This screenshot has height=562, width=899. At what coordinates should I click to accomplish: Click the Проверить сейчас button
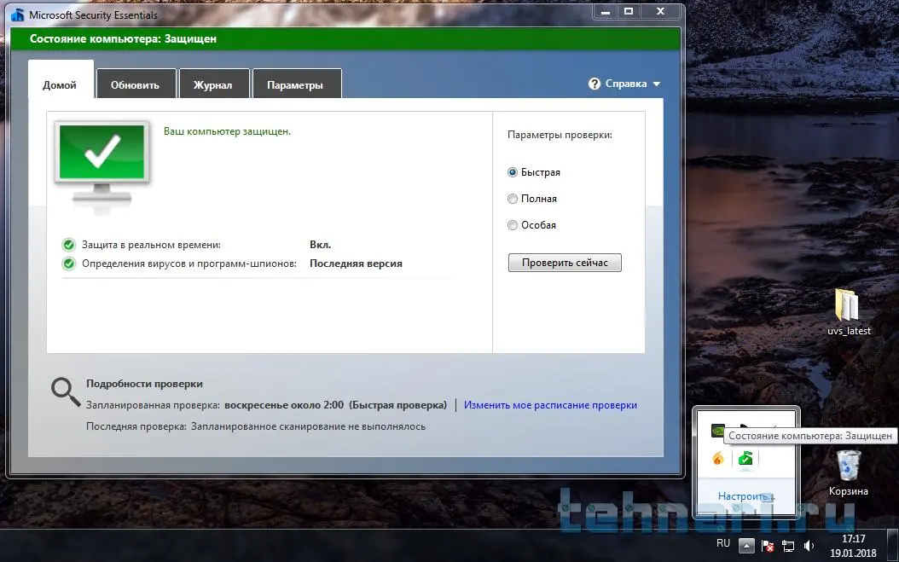pyautogui.click(x=565, y=263)
